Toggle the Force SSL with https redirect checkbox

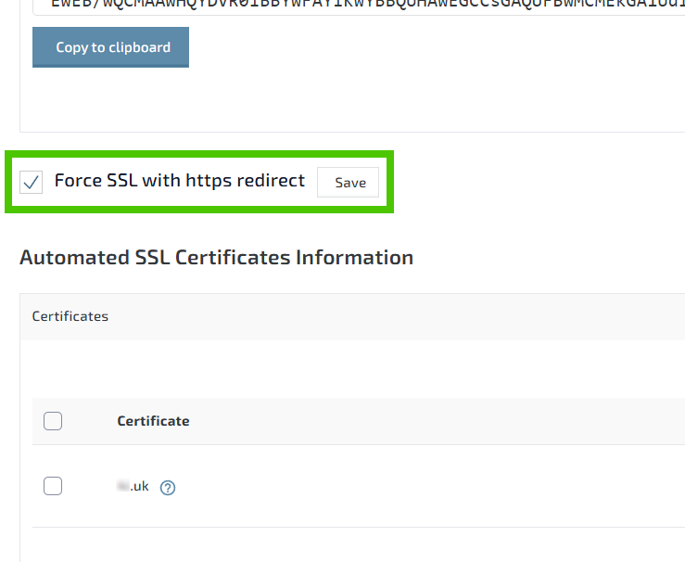(32, 182)
